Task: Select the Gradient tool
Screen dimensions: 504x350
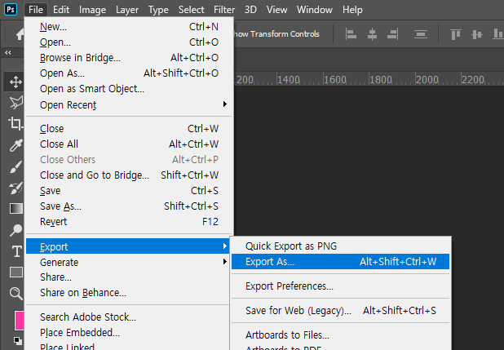Action: pyautogui.click(x=16, y=209)
